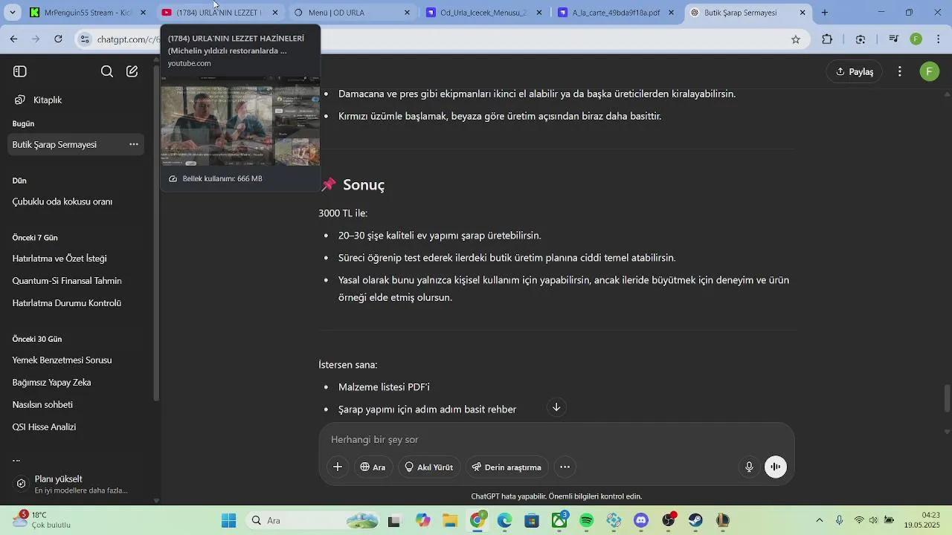Screen dimensions: 952x535
Task: Open Quantum-Si Finansal Tahmin chat
Action: [67, 281]
